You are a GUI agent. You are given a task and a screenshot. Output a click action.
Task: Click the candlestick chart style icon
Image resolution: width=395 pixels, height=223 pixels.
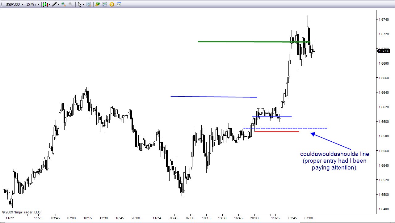click(x=45, y=4)
